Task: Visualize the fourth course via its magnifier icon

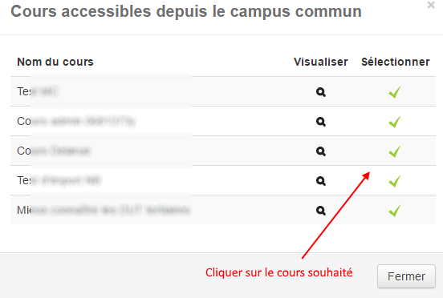Action: 321,181
